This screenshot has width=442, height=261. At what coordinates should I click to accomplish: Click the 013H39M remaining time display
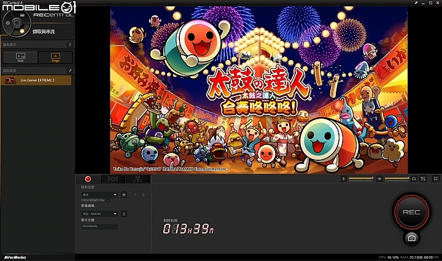188,228
